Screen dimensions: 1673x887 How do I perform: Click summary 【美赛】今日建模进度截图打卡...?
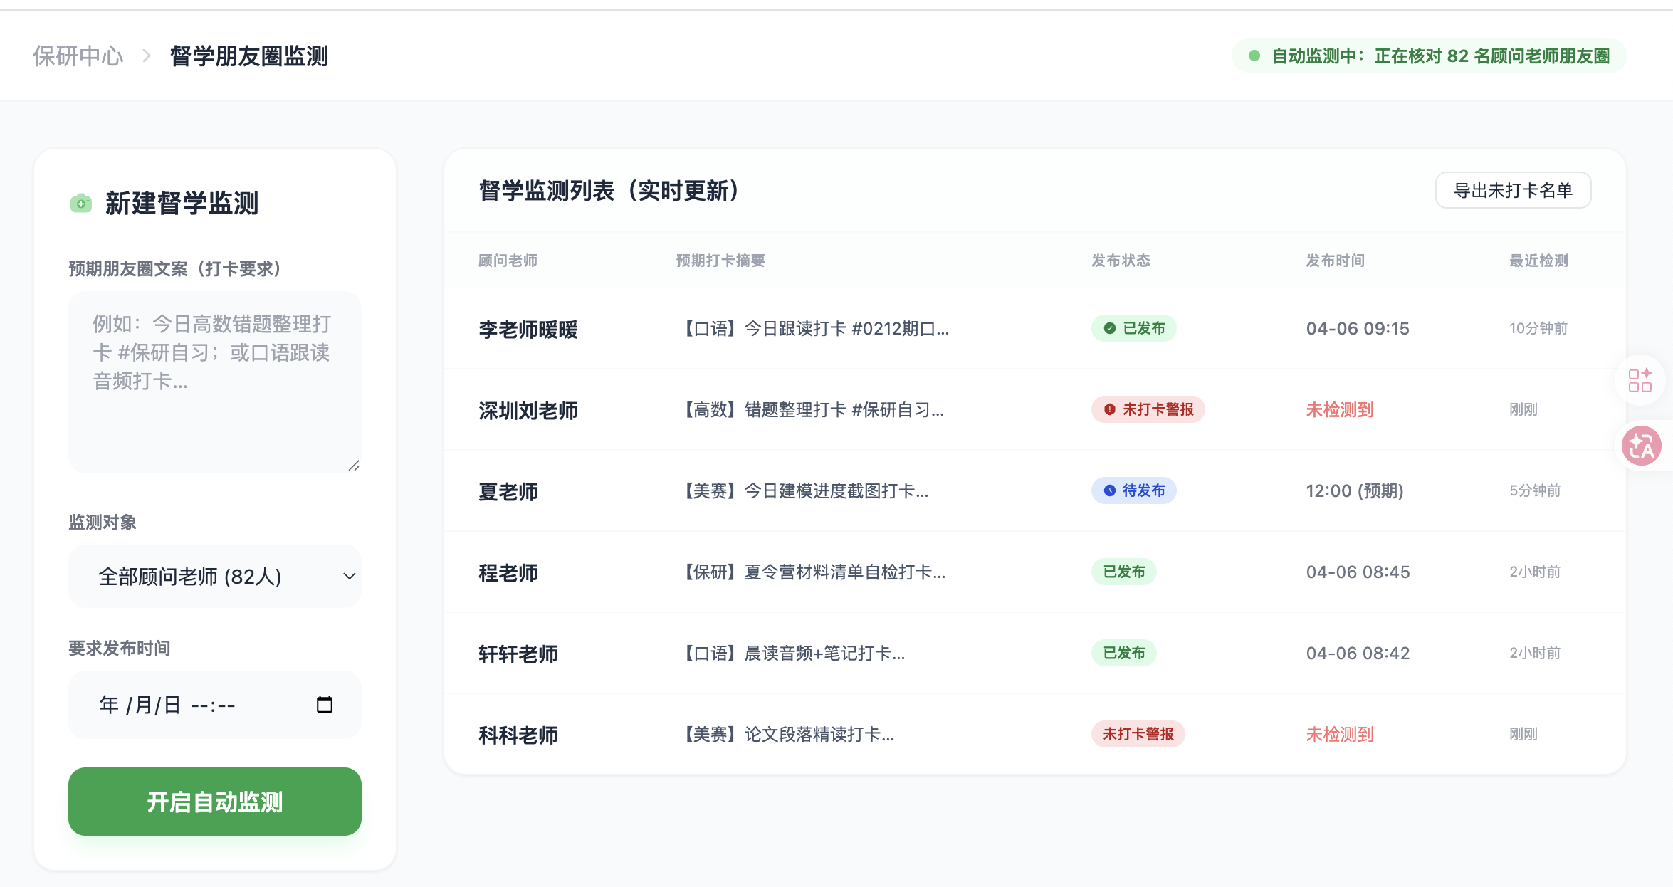click(x=802, y=490)
